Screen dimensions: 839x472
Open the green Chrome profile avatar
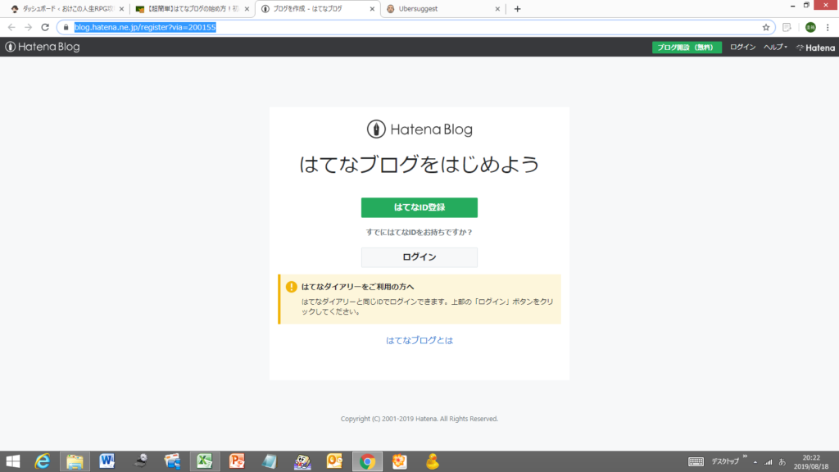coord(810,27)
